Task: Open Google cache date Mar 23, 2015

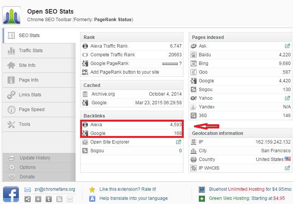Action: pyautogui.click(x=158, y=103)
